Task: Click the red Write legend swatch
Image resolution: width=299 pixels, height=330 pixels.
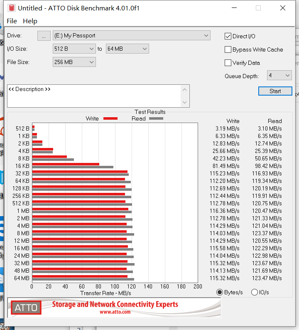Action: (110, 118)
